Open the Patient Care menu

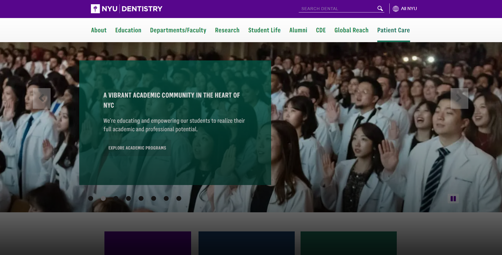click(394, 30)
